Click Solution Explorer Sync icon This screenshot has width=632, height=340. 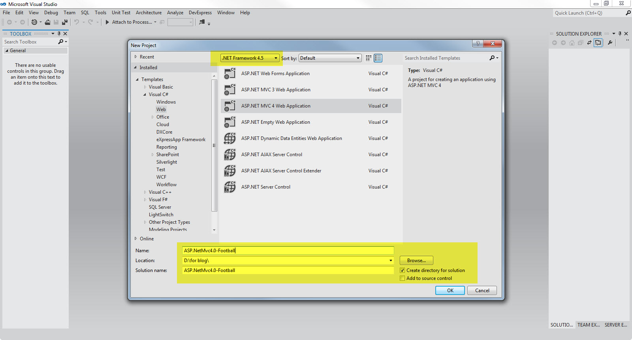point(589,43)
